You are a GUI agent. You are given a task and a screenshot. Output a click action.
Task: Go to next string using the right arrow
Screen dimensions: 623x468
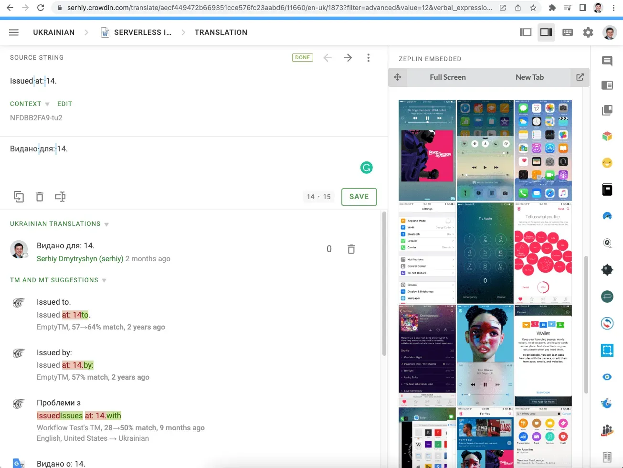(x=348, y=57)
